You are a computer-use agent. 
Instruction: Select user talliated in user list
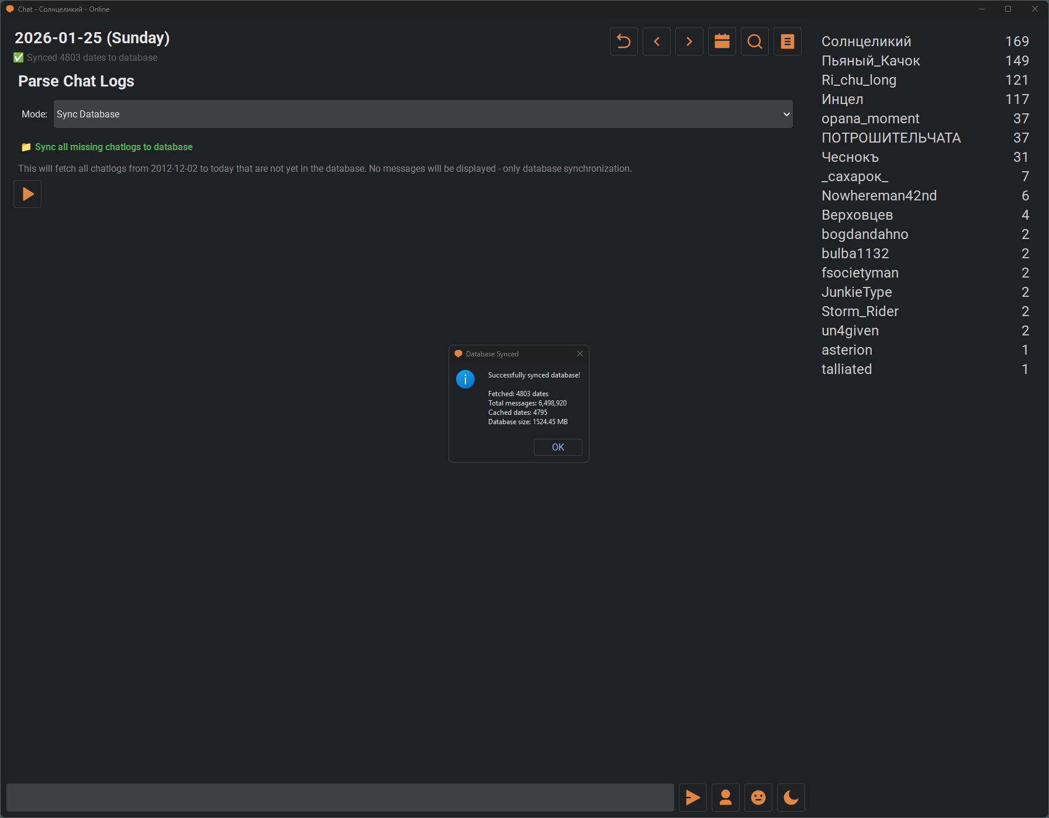[847, 369]
